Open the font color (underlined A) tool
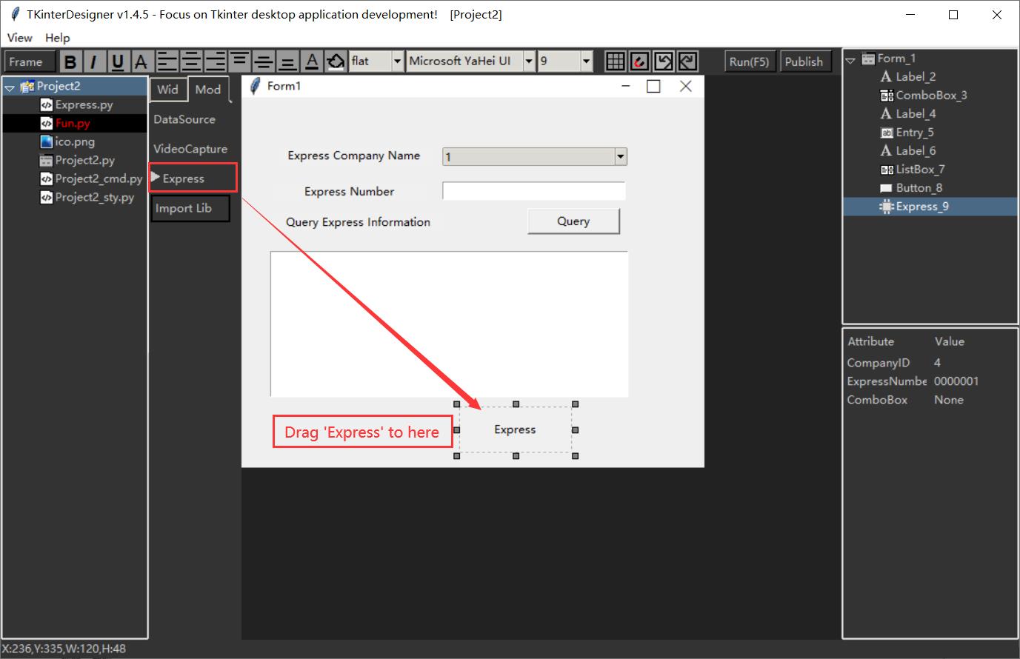Image resolution: width=1020 pixels, height=659 pixels. point(312,61)
